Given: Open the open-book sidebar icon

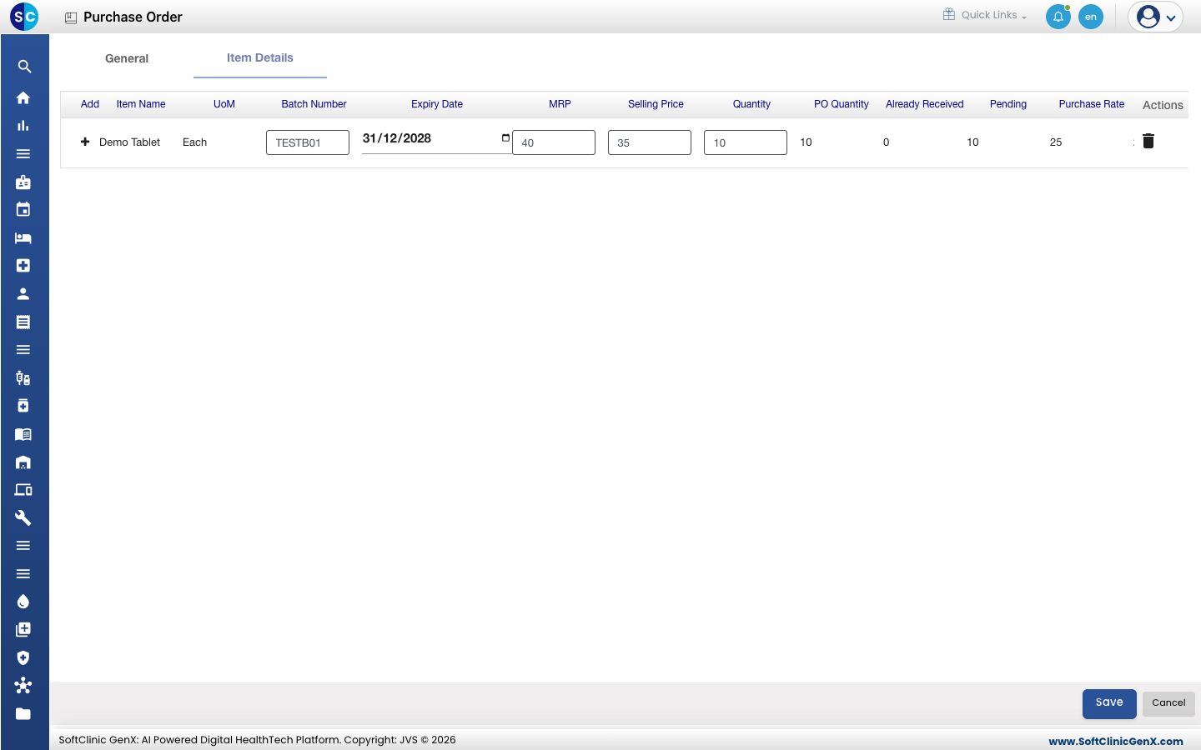Looking at the screenshot, I should (23, 434).
